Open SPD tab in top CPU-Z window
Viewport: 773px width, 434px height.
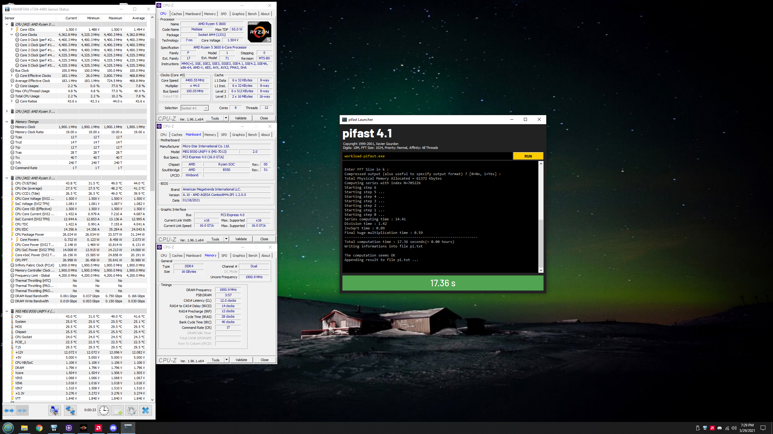coord(223,14)
